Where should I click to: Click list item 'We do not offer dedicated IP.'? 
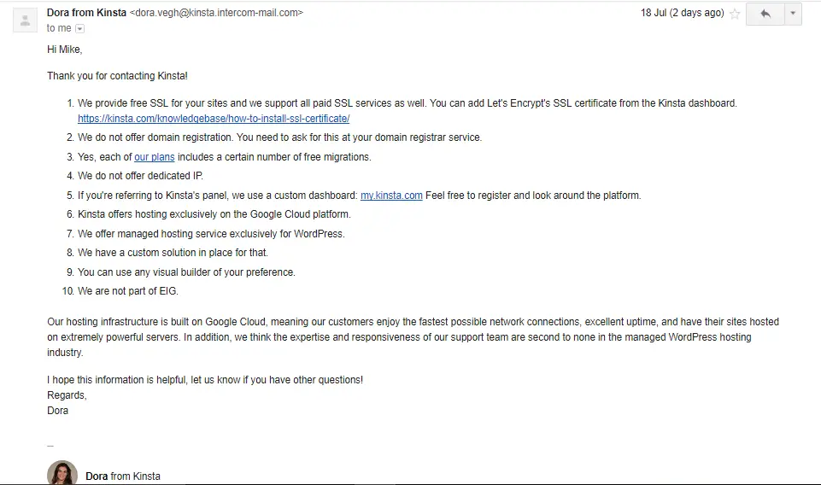(140, 176)
